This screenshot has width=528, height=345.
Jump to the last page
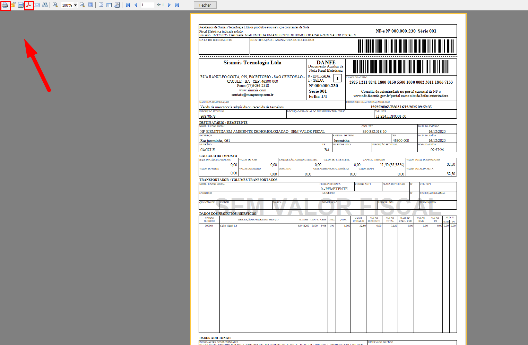pos(177,5)
